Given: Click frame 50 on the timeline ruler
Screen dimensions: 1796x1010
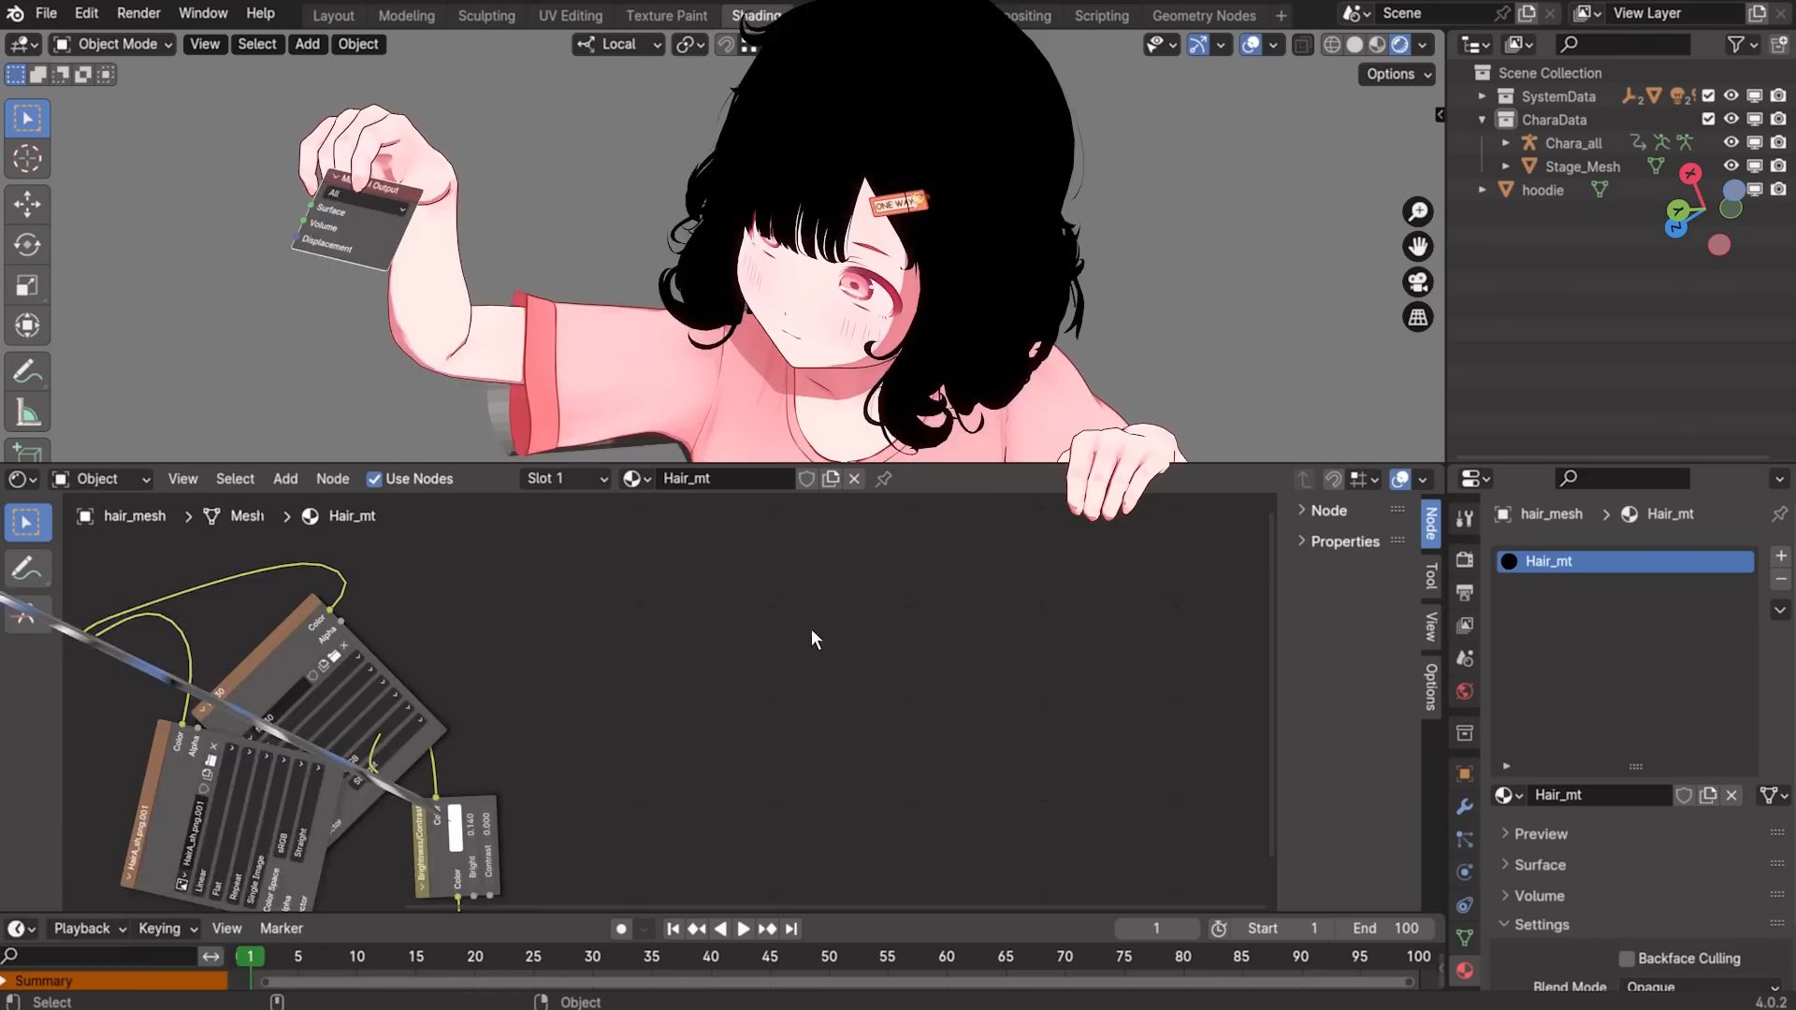Looking at the screenshot, I should tap(829, 956).
